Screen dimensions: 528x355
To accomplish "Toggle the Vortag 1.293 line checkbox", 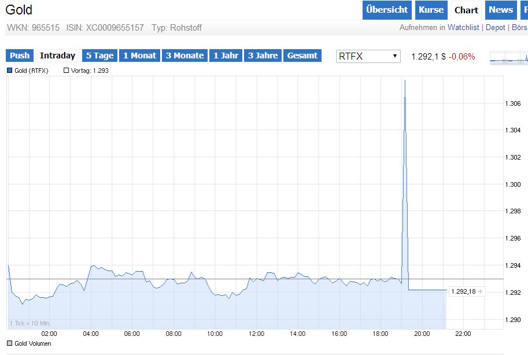I will [67, 71].
